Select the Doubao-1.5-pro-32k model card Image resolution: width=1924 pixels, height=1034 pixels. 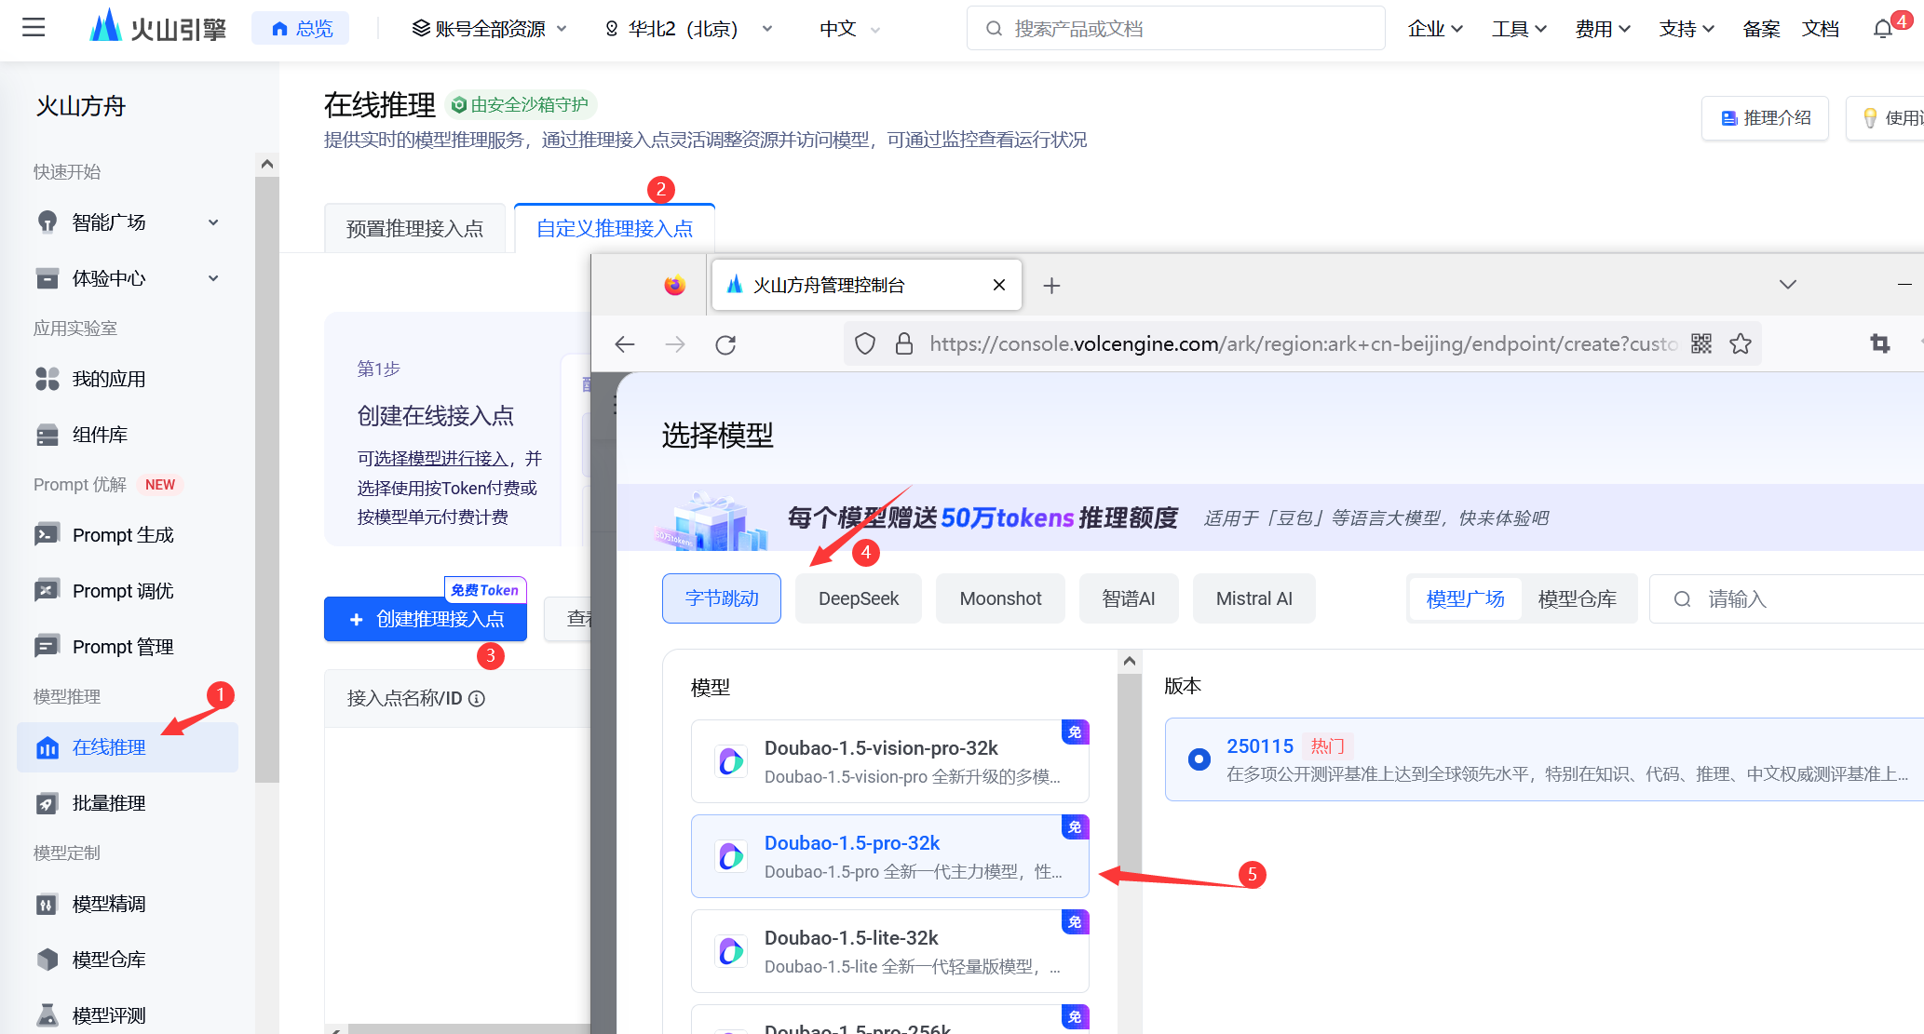click(890, 856)
